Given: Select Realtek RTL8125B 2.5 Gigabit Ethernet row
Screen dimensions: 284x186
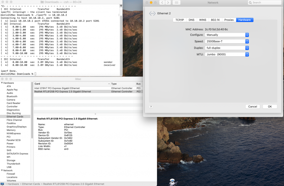Looking at the screenshot, I should (x=88, y=92).
